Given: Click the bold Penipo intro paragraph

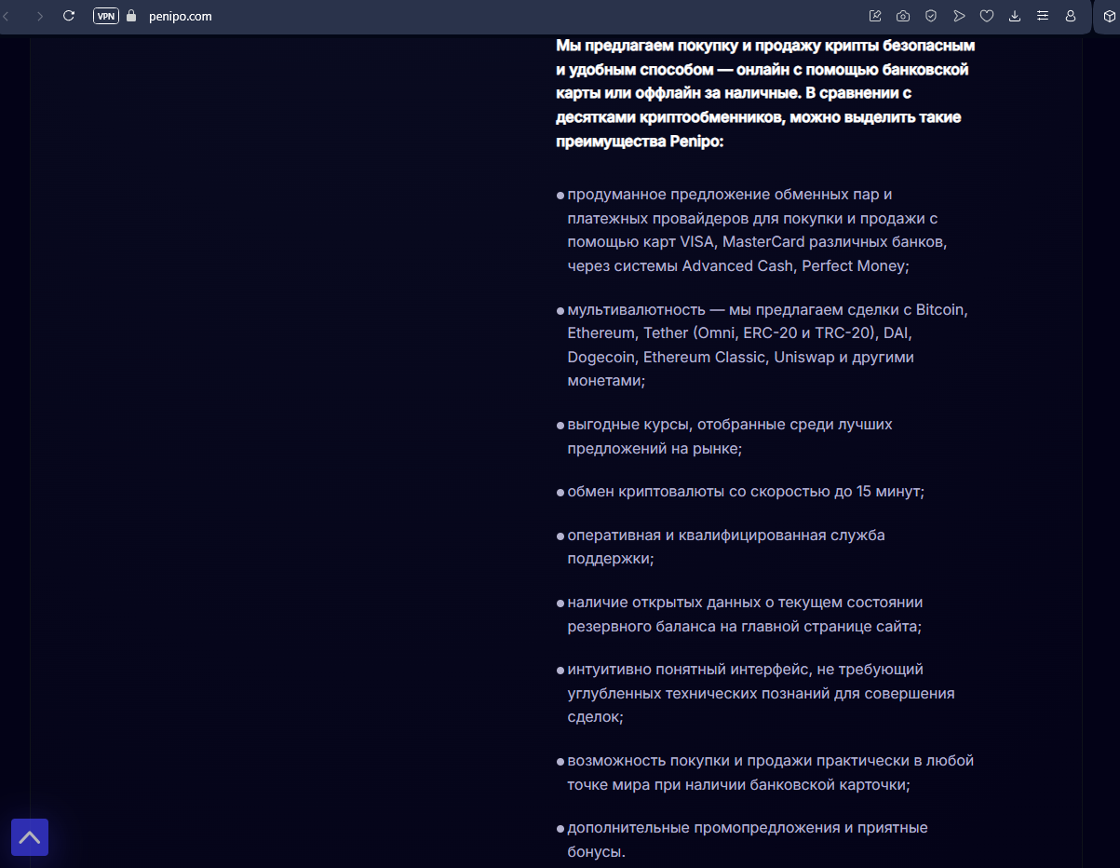Looking at the screenshot, I should pos(764,93).
